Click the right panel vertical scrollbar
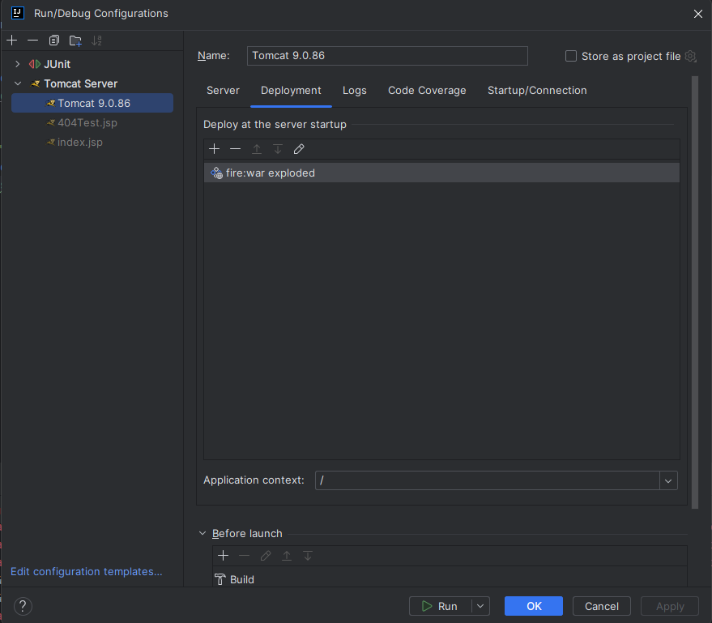The height and width of the screenshot is (623, 712). point(694,292)
